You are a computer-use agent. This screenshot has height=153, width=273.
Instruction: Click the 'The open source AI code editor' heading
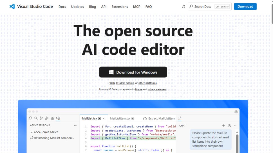coord(133,40)
